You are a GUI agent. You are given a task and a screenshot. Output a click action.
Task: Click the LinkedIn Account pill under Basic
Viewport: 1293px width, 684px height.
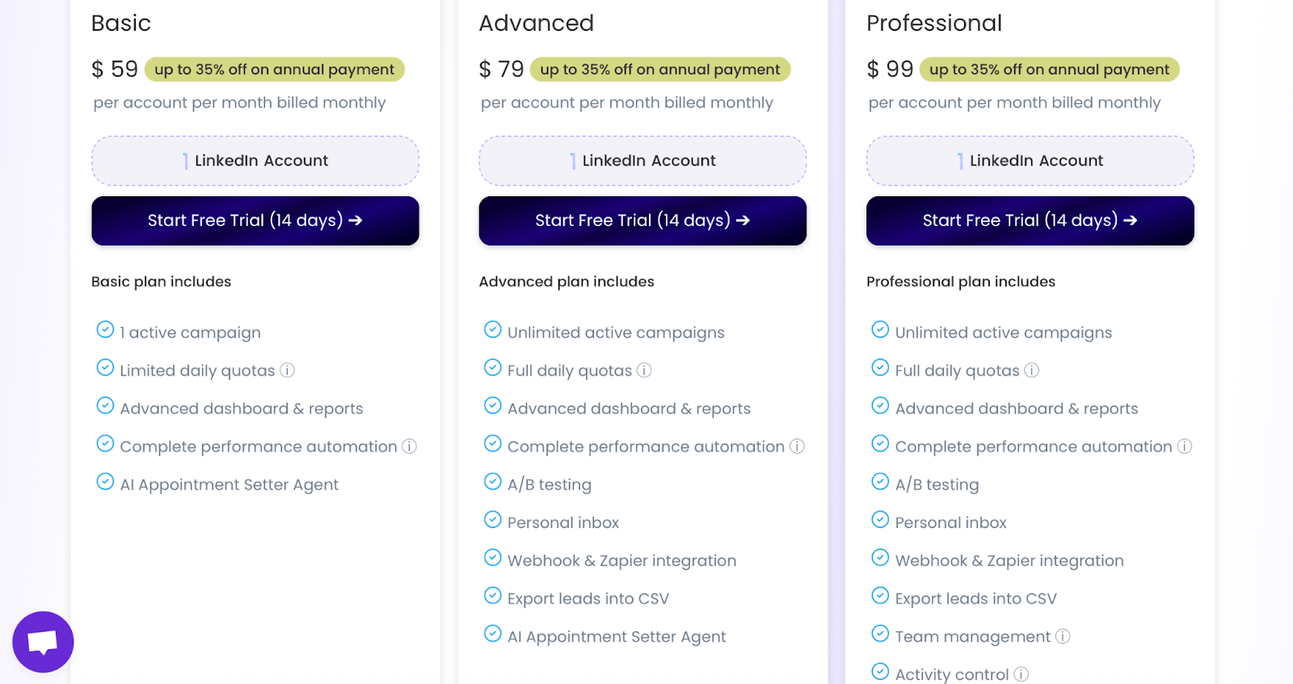(255, 160)
